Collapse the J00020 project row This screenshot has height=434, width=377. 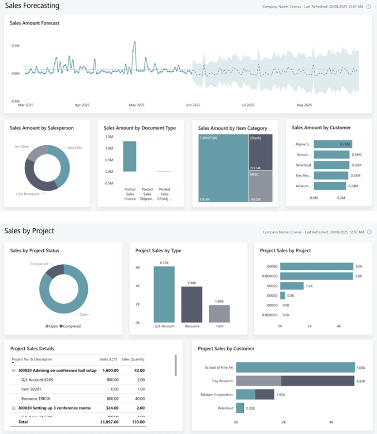click(x=14, y=370)
